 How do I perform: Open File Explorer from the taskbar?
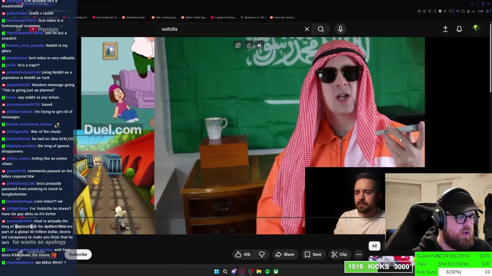259,271
